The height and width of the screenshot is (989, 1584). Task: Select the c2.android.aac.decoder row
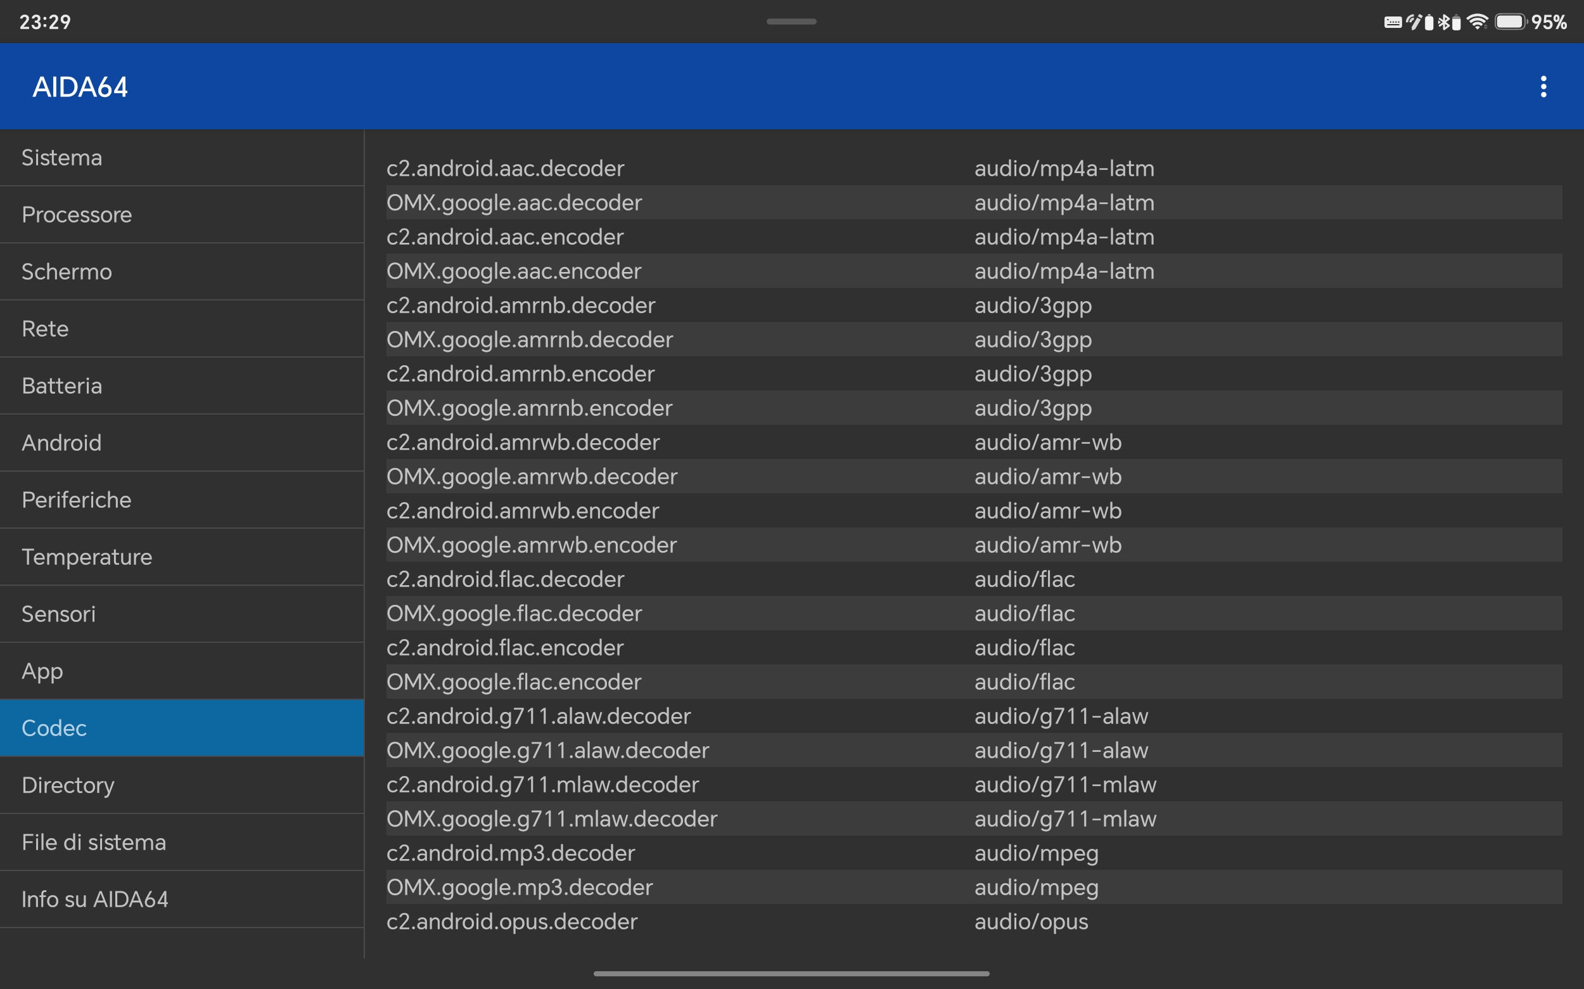pos(974,168)
